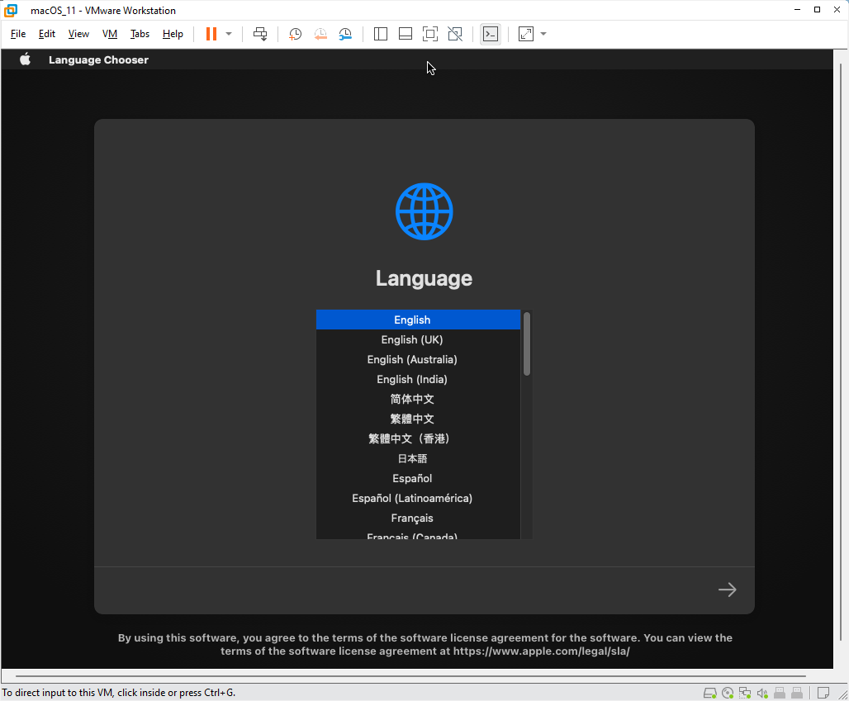Select English (UK) language
The height and width of the screenshot is (701, 849).
pyautogui.click(x=418, y=340)
